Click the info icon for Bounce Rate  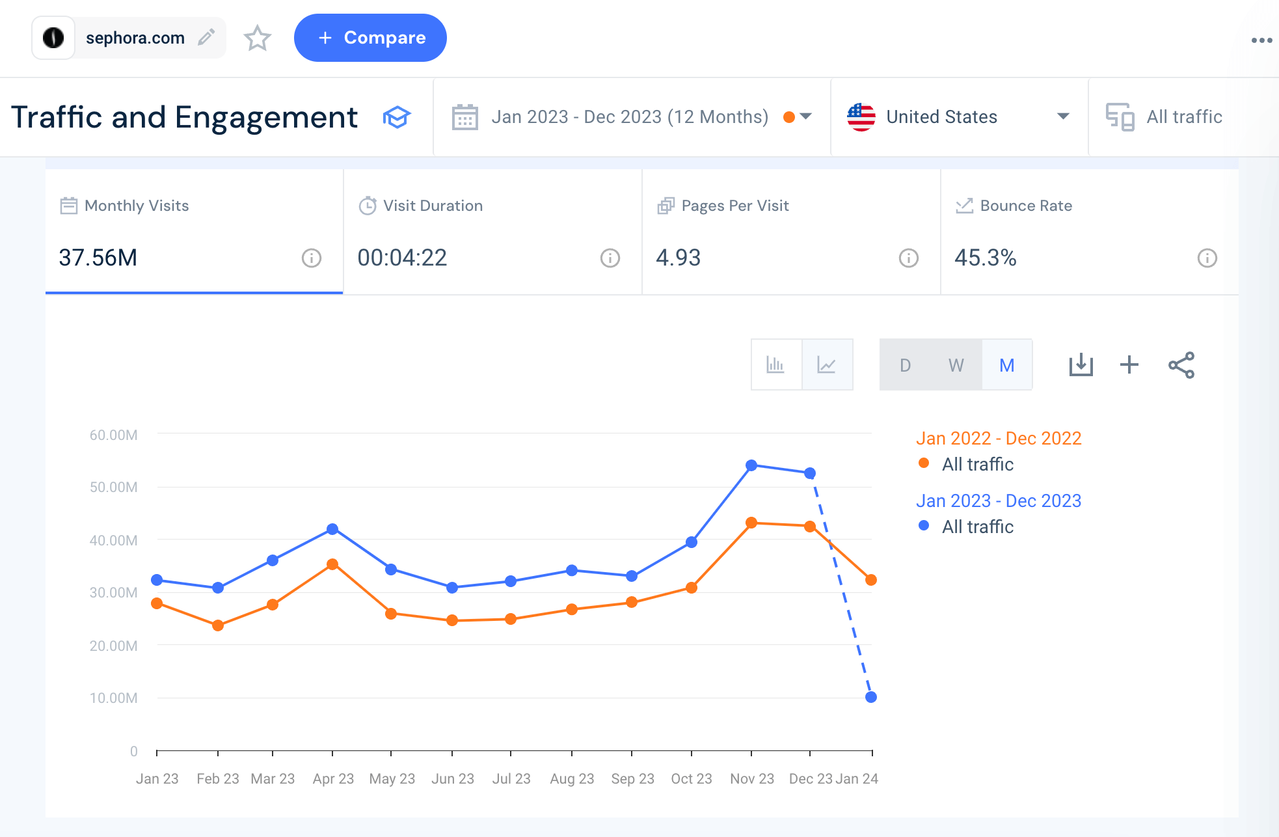pos(1207,258)
